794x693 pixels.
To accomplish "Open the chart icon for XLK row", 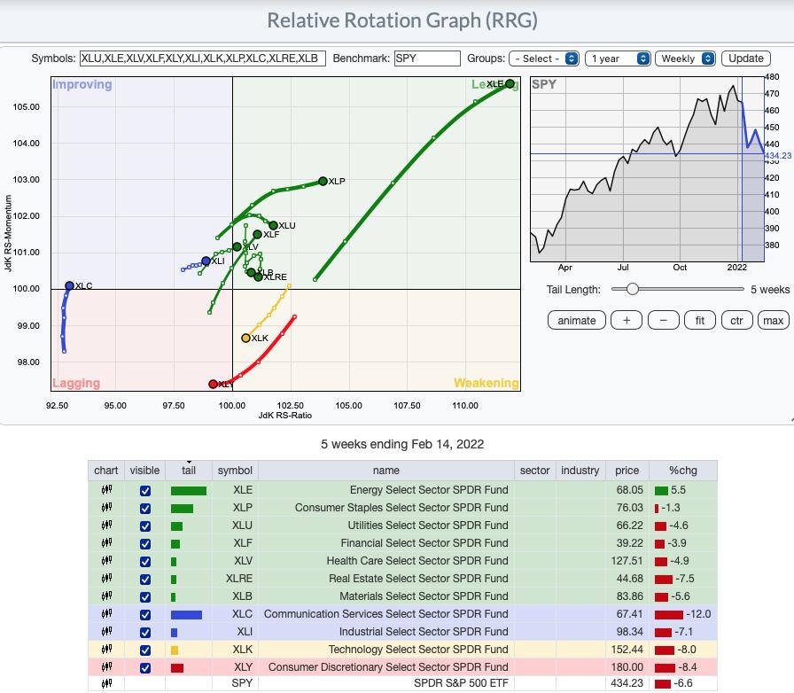I will coord(106,650).
